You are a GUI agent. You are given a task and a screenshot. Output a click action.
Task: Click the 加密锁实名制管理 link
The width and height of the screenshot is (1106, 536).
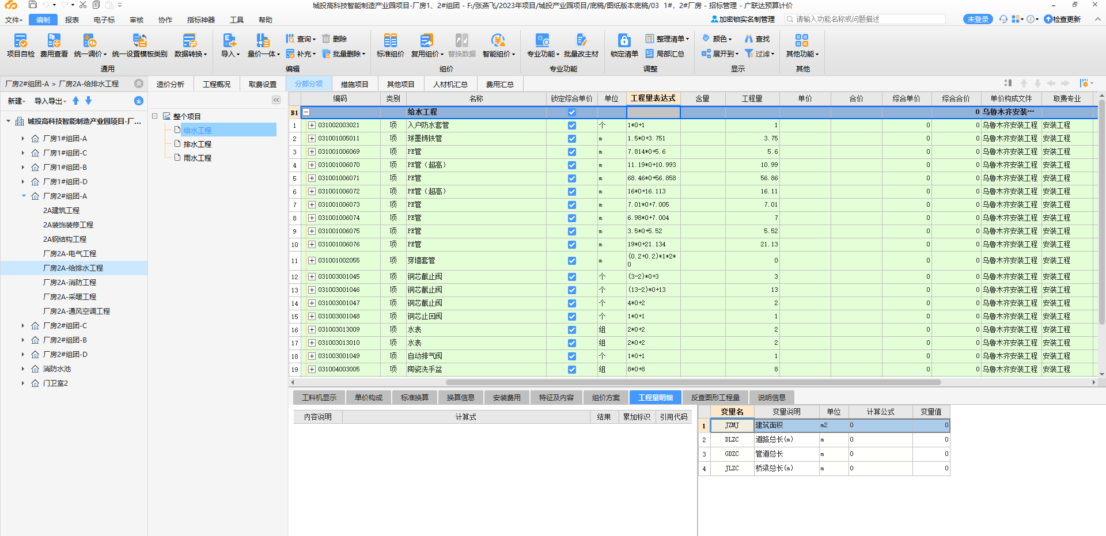tap(743, 19)
